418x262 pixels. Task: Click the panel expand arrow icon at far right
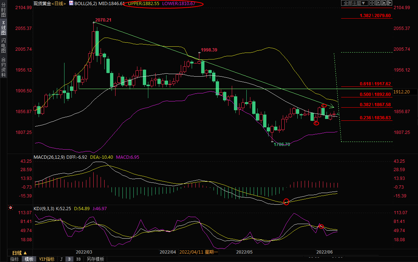click(389, 3)
